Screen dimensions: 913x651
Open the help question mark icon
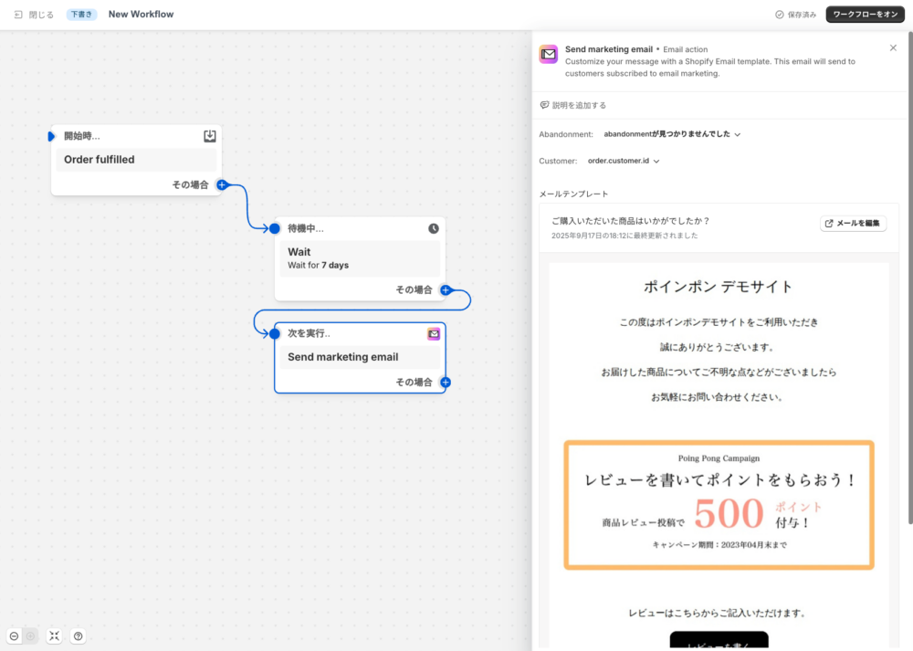tap(79, 636)
